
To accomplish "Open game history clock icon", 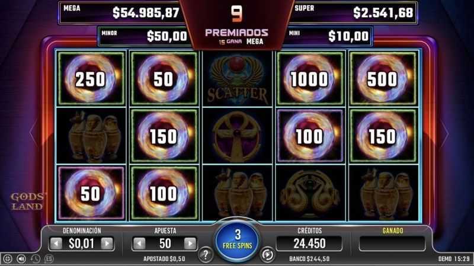I will point(35,259).
